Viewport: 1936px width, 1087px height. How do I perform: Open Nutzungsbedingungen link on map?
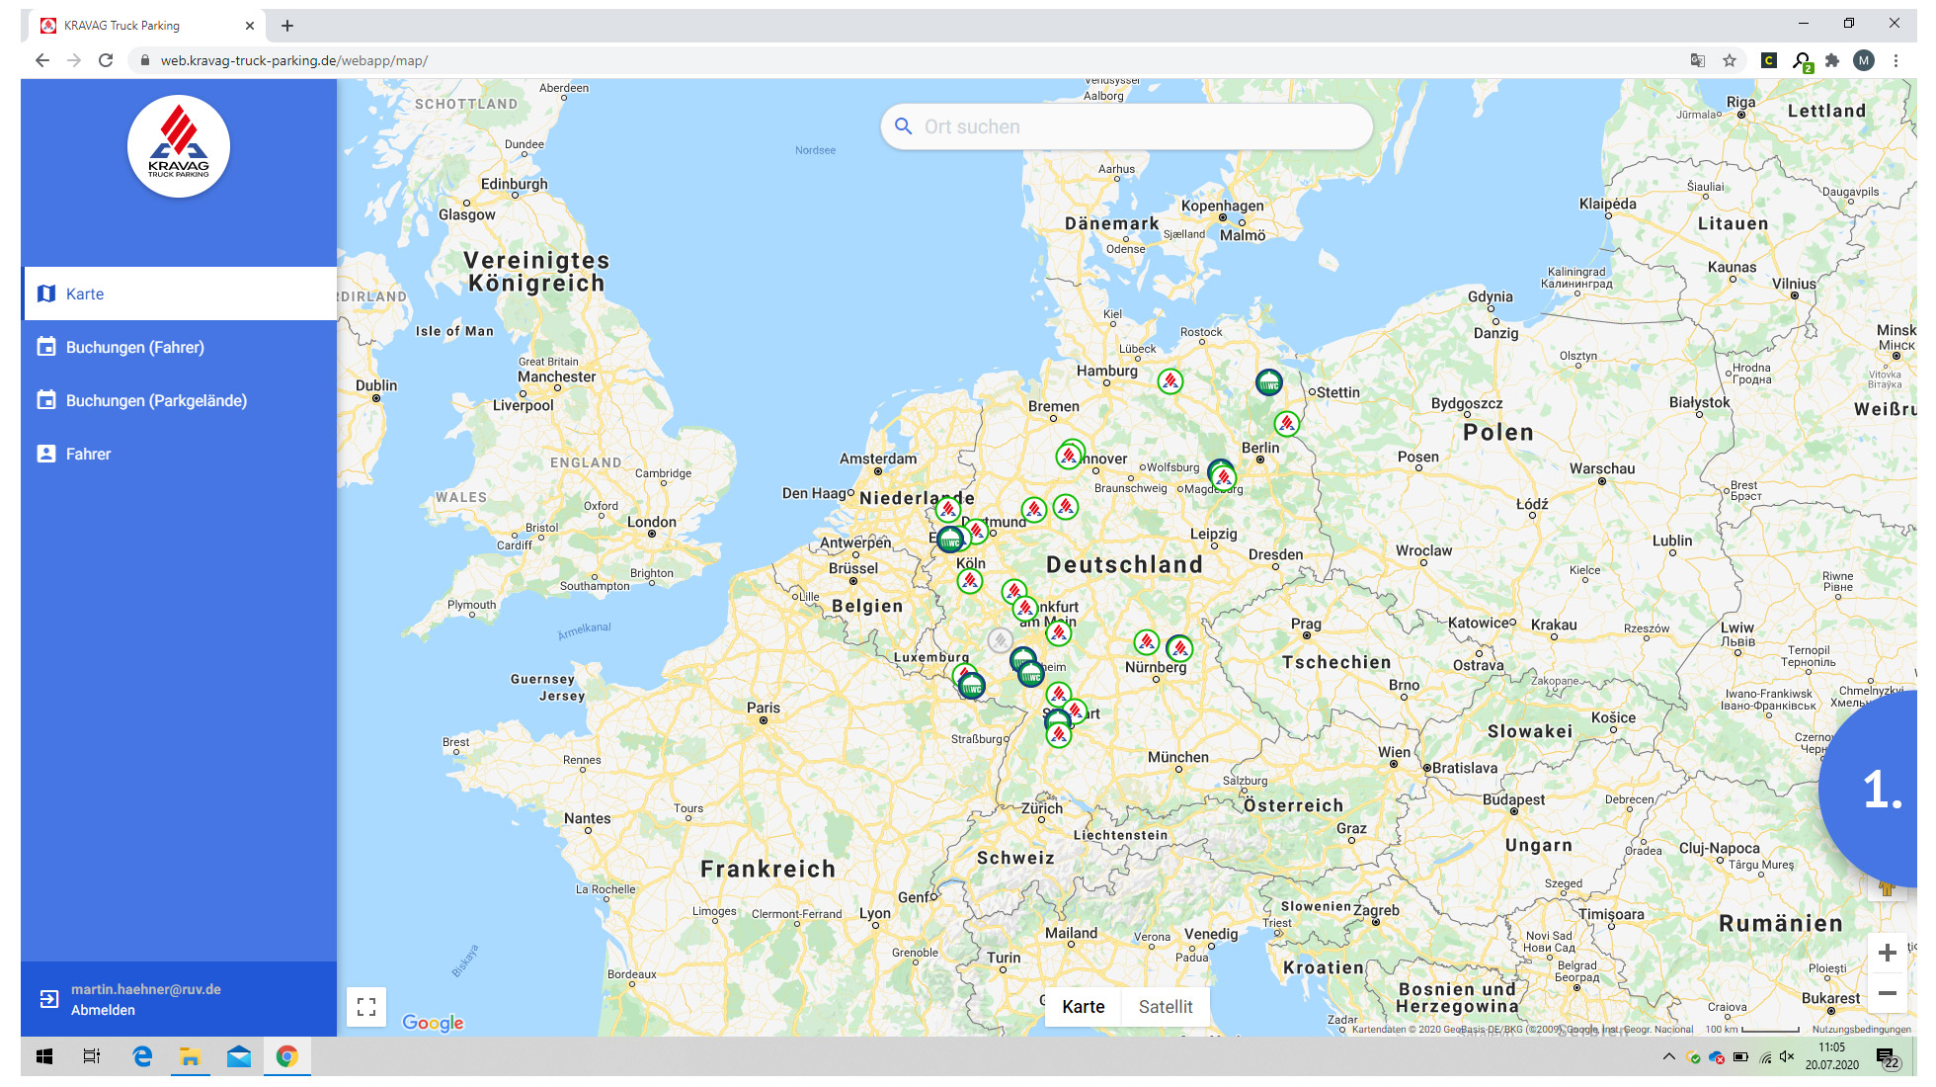coord(1861,1029)
